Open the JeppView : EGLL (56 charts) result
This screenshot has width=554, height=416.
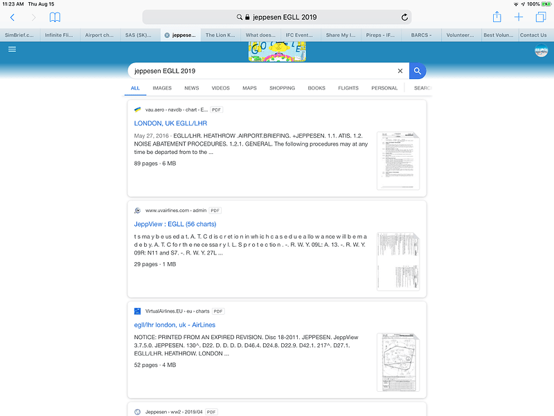175,224
